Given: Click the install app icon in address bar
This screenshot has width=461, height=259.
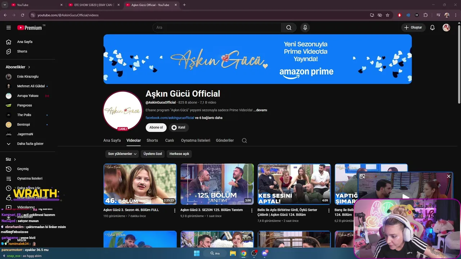Looking at the screenshot, I should pyautogui.click(x=372, y=15).
